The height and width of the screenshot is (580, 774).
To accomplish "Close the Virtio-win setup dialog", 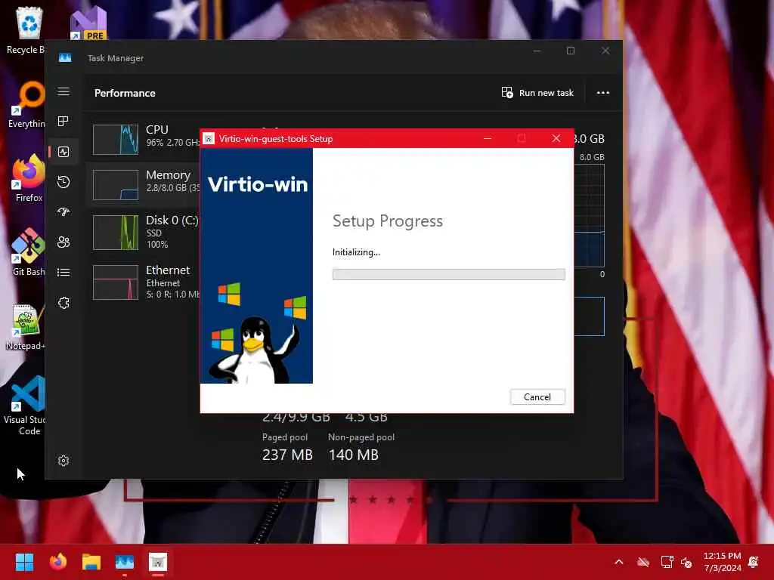I will tap(556, 139).
